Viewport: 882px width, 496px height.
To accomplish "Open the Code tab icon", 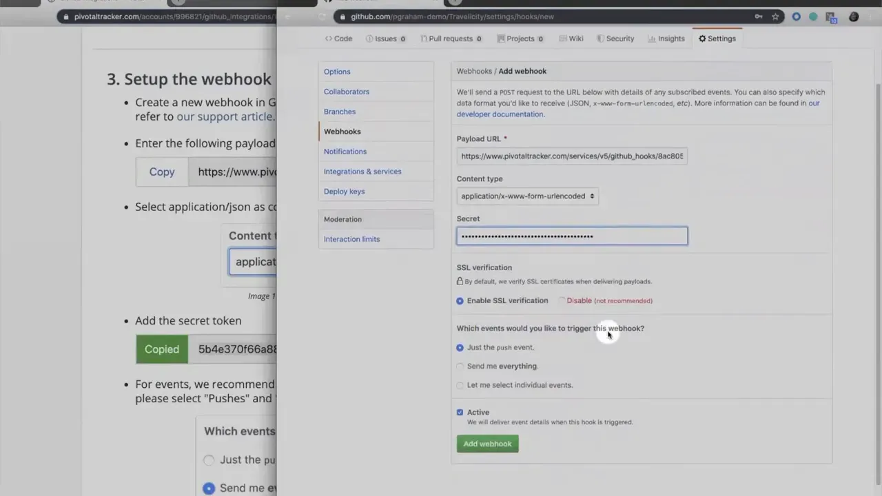I will tap(329, 39).
